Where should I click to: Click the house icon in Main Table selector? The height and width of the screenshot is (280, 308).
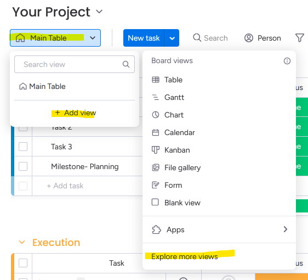tap(20, 38)
